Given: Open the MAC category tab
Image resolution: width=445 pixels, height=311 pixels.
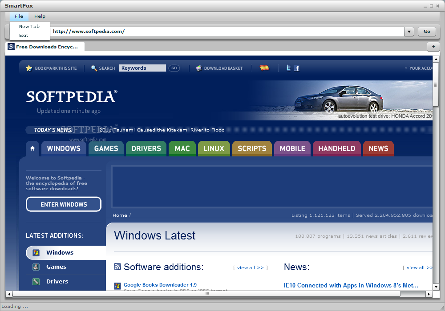Looking at the screenshot, I should pos(182,148).
